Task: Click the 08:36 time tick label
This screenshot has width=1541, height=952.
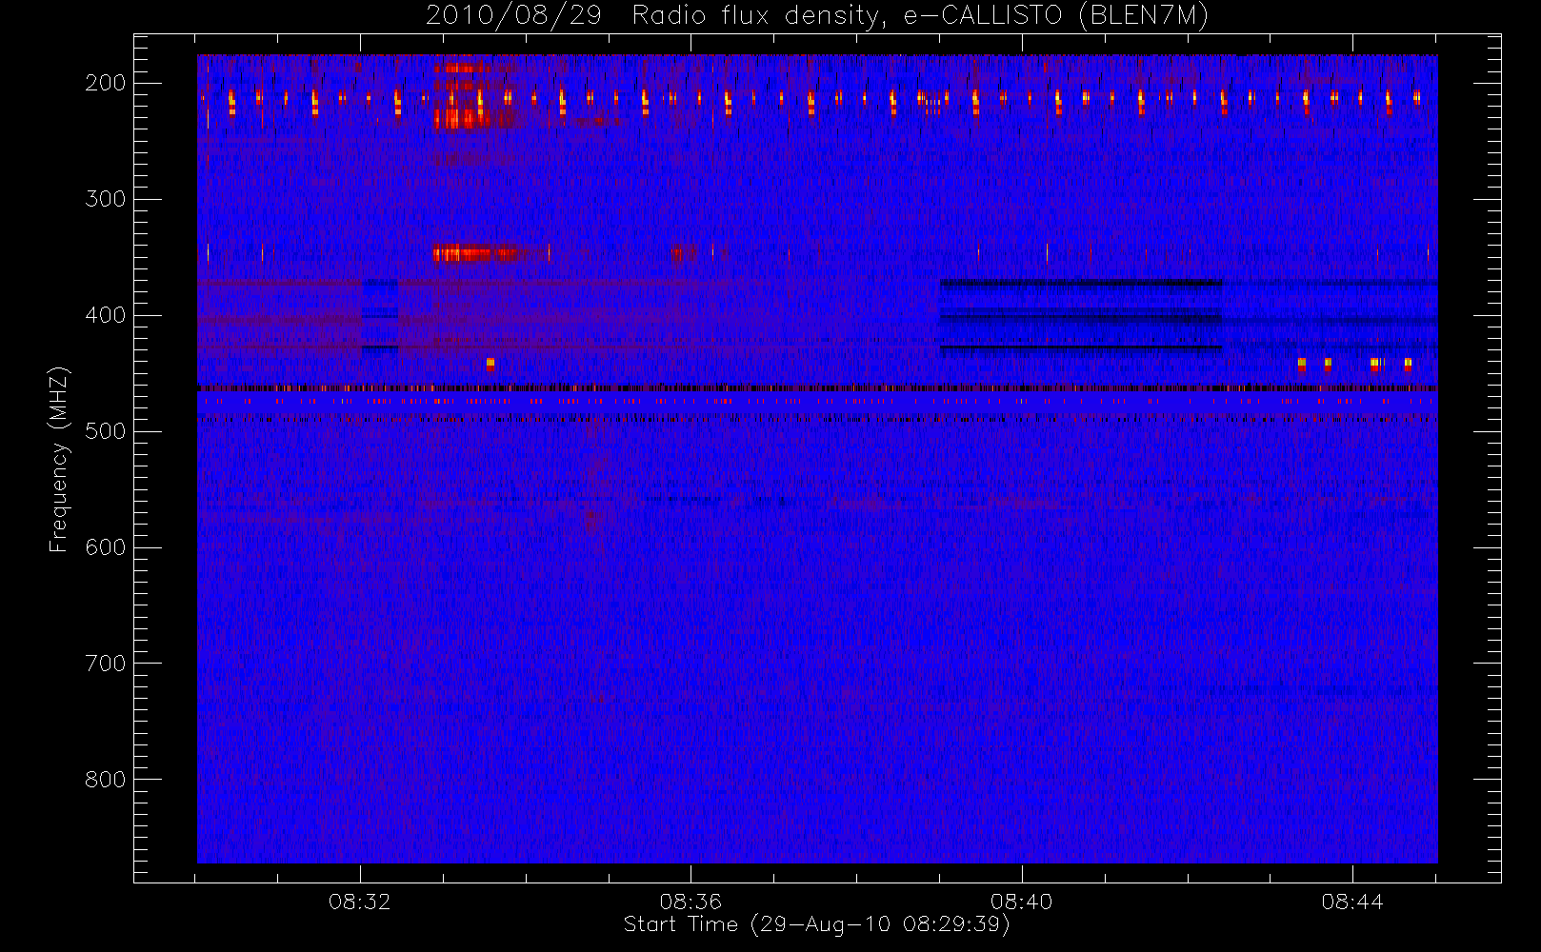Action: point(690,902)
